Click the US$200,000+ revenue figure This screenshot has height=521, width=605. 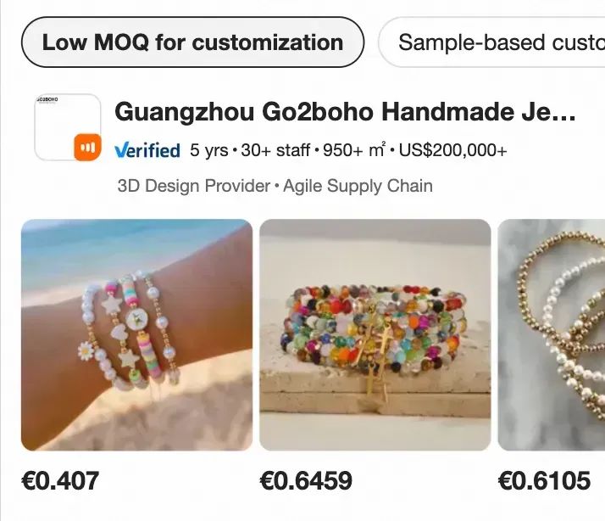coord(452,151)
